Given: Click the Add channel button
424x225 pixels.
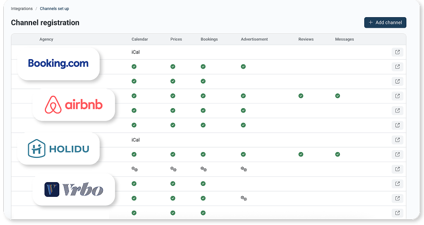Looking at the screenshot, I should [385, 23].
